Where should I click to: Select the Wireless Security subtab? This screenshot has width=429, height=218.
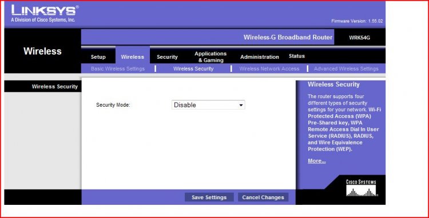point(193,68)
